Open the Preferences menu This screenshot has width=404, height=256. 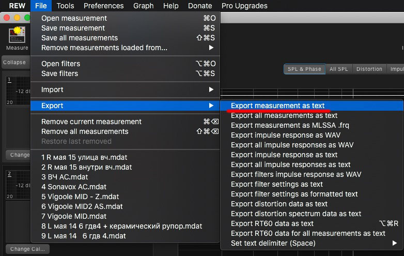[x=103, y=6]
